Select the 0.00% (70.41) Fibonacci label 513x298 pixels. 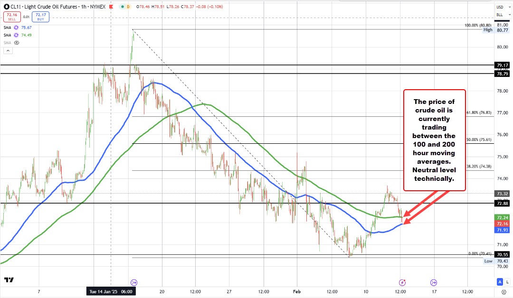click(x=480, y=253)
